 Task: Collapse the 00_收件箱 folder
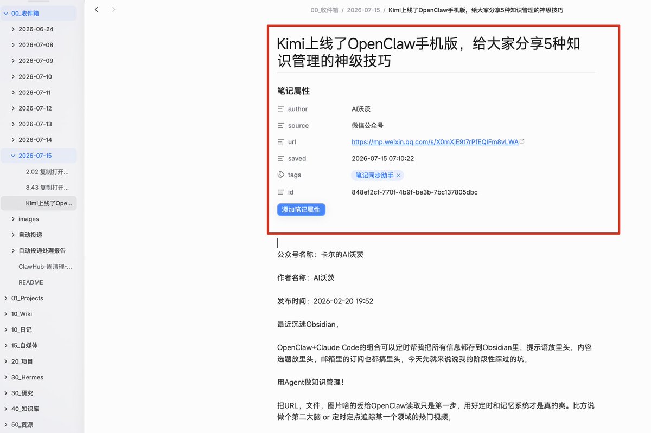click(5, 14)
